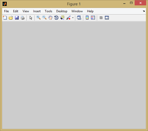This screenshot has width=148, height=131.
Task: Open the Insert menu
Action: click(37, 11)
